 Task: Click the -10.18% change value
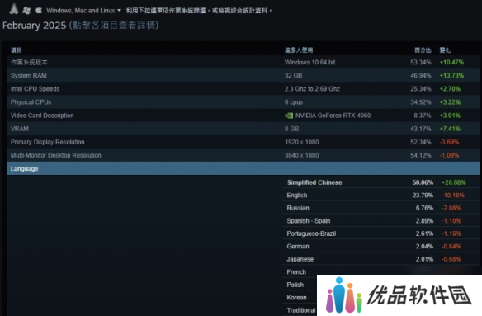pos(453,196)
